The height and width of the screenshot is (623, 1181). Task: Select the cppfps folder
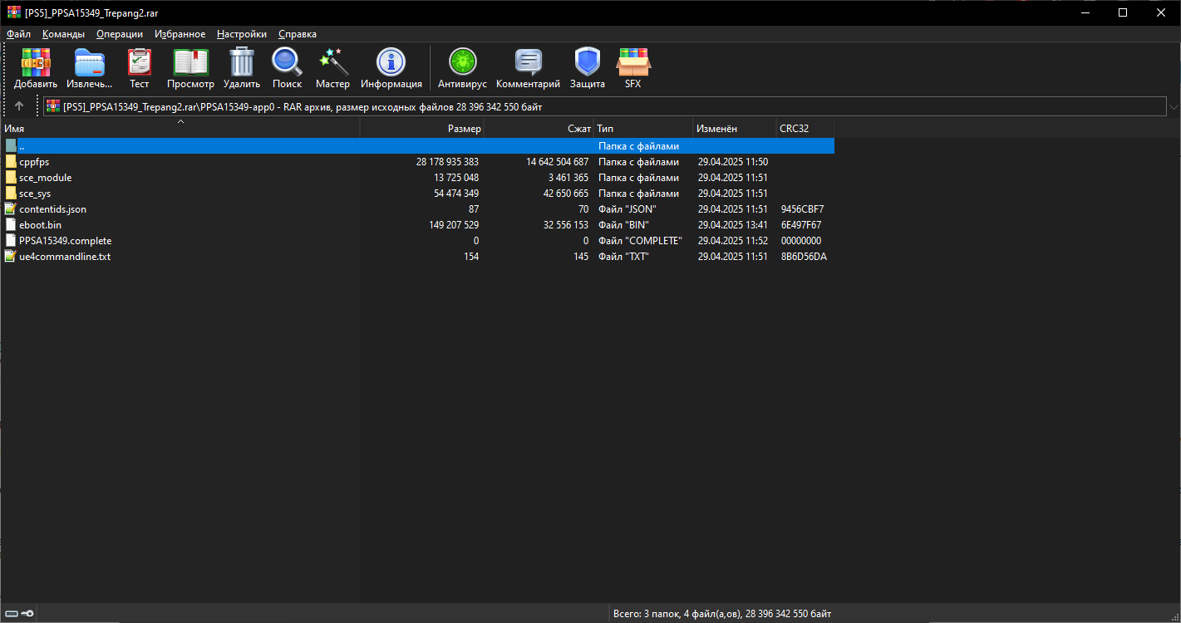(34, 162)
